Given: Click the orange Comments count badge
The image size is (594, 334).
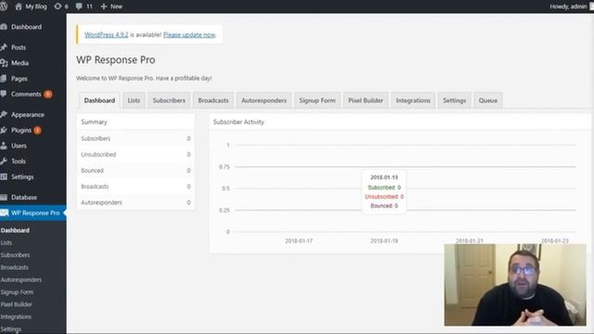Looking at the screenshot, I should (47, 95).
